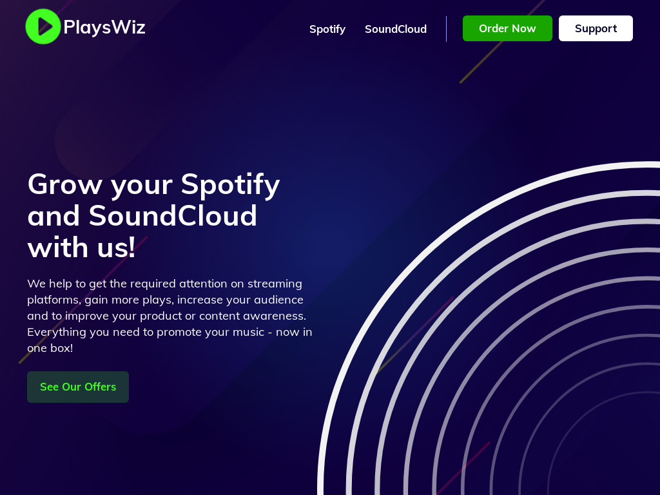
Task: Click the word SoundCloud in the headline
Action: 173,215
